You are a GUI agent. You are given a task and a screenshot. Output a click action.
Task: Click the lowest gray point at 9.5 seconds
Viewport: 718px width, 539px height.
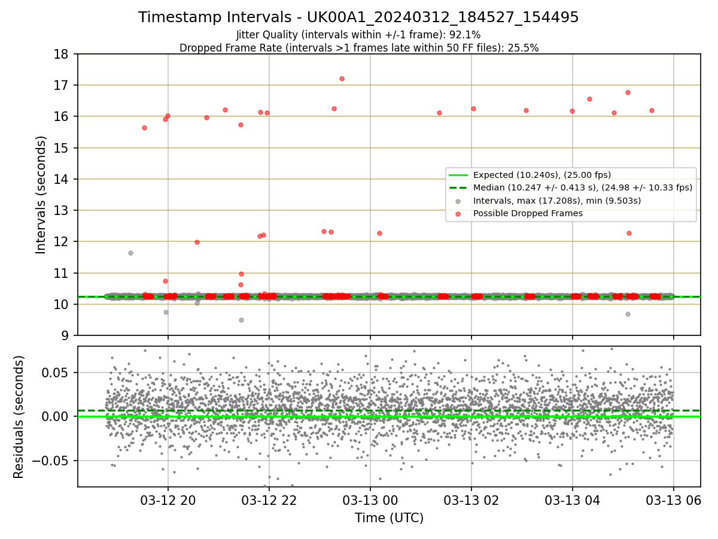pyautogui.click(x=241, y=320)
